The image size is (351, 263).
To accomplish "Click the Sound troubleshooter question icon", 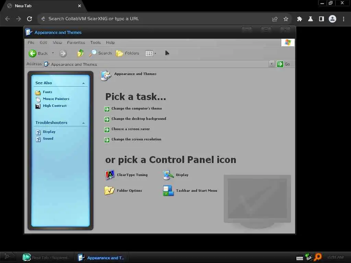I will [x=38, y=139].
